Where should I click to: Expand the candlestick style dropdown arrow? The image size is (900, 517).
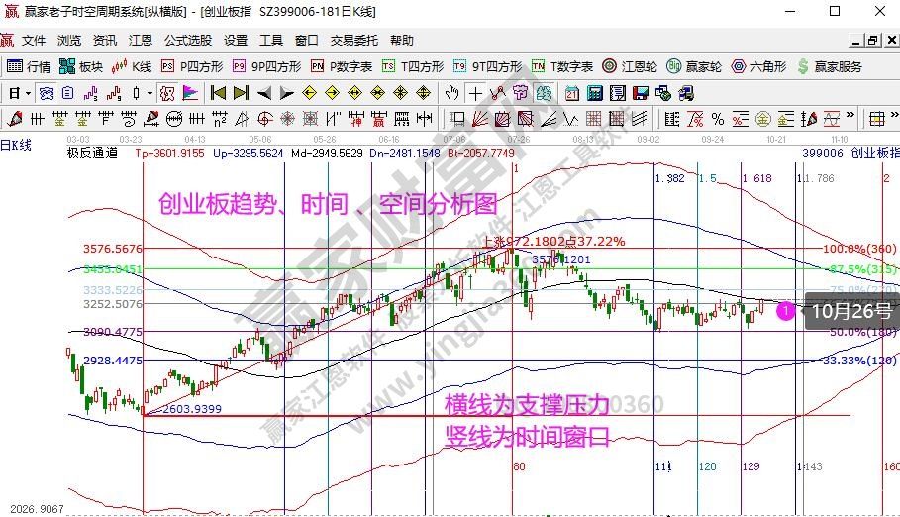pyautogui.click(x=150, y=93)
